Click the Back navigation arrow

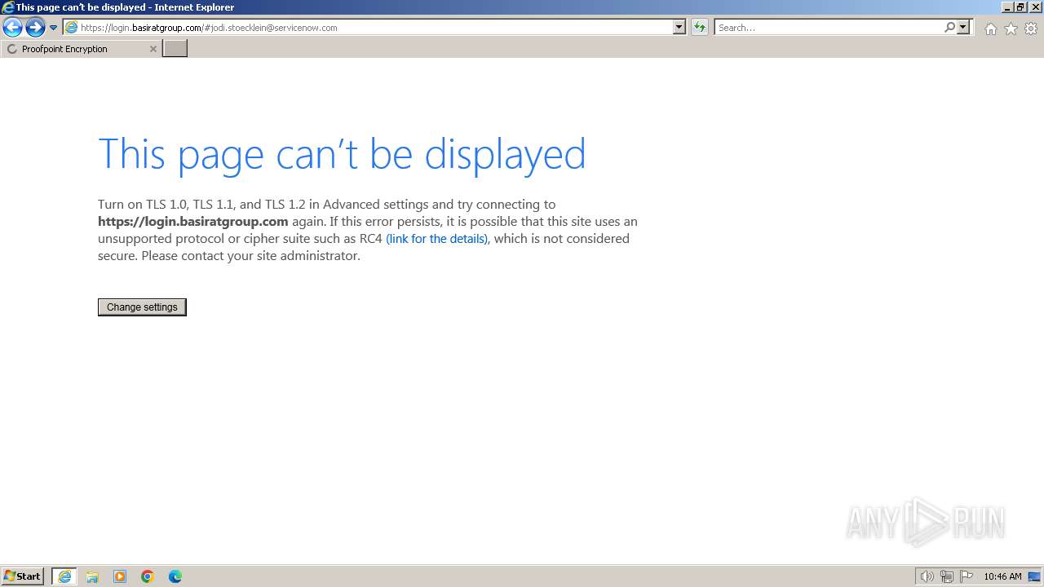(x=12, y=28)
